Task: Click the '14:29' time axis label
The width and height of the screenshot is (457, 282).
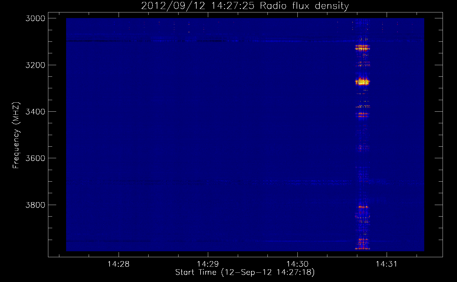Action: pos(208,264)
